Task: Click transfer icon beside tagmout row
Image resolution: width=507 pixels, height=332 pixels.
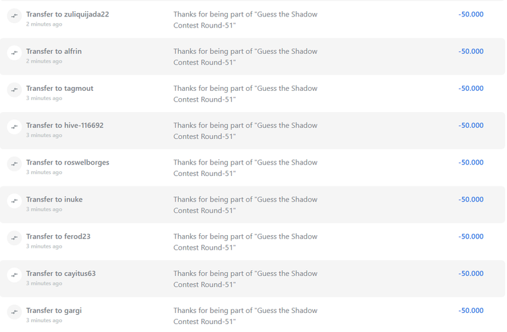Action: coord(15,90)
